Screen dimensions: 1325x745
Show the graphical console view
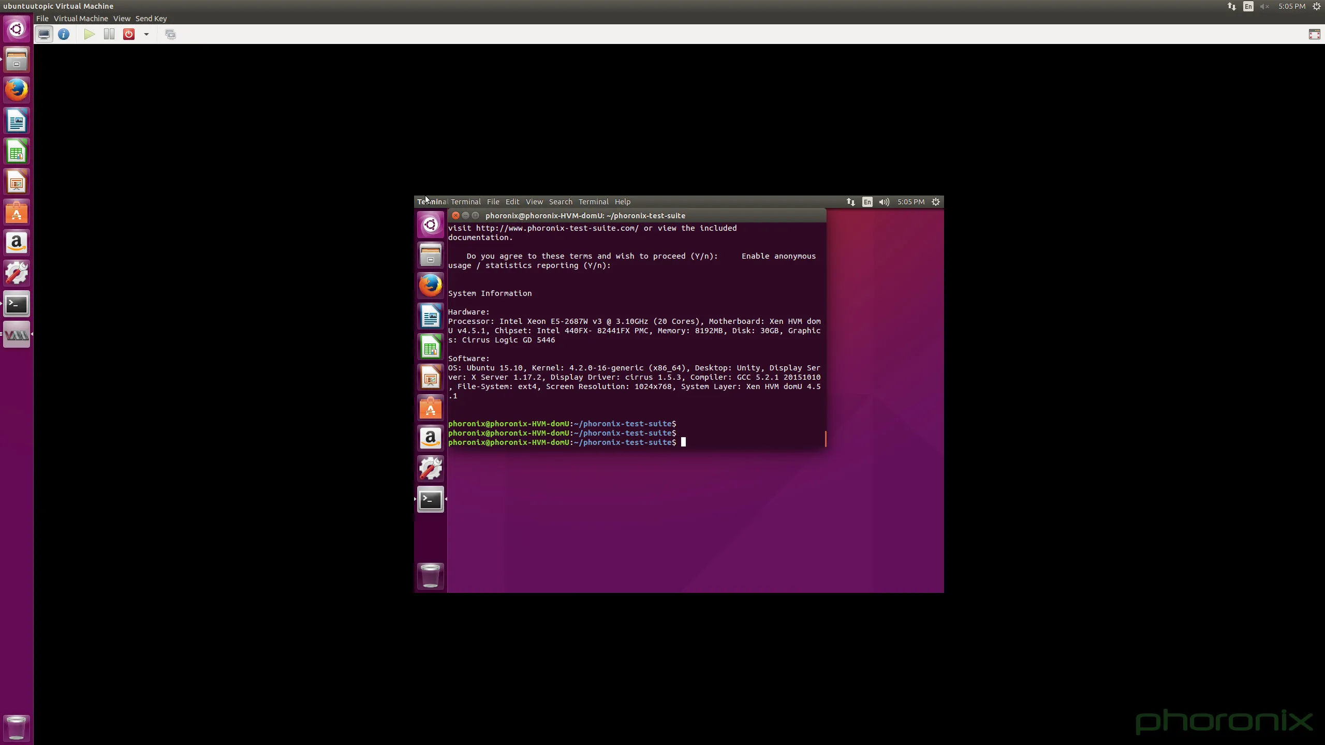pyautogui.click(x=44, y=34)
